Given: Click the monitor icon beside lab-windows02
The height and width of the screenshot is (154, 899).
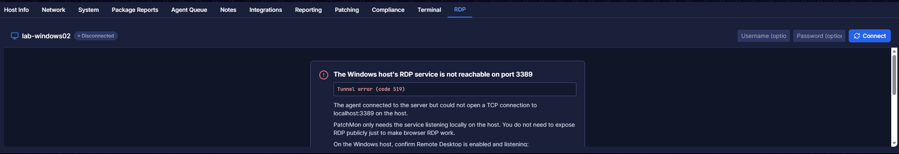Looking at the screenshot, I should [x=15, y=36].
